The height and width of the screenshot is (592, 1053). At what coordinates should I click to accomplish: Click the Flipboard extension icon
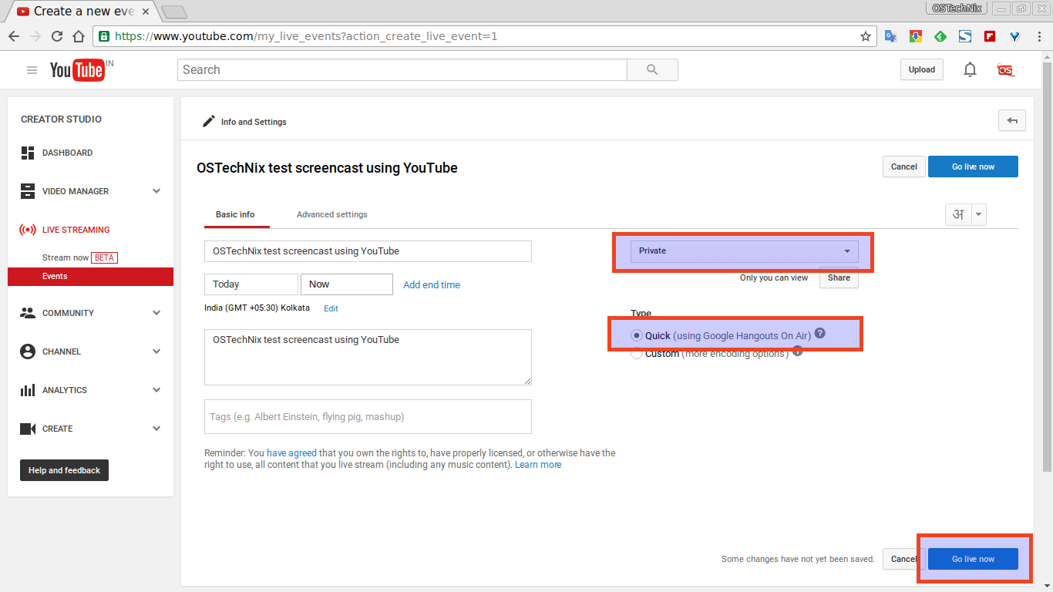coord(990,36)
